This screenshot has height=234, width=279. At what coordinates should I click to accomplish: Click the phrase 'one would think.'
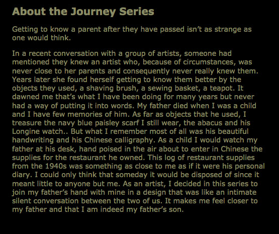[41, 38]
